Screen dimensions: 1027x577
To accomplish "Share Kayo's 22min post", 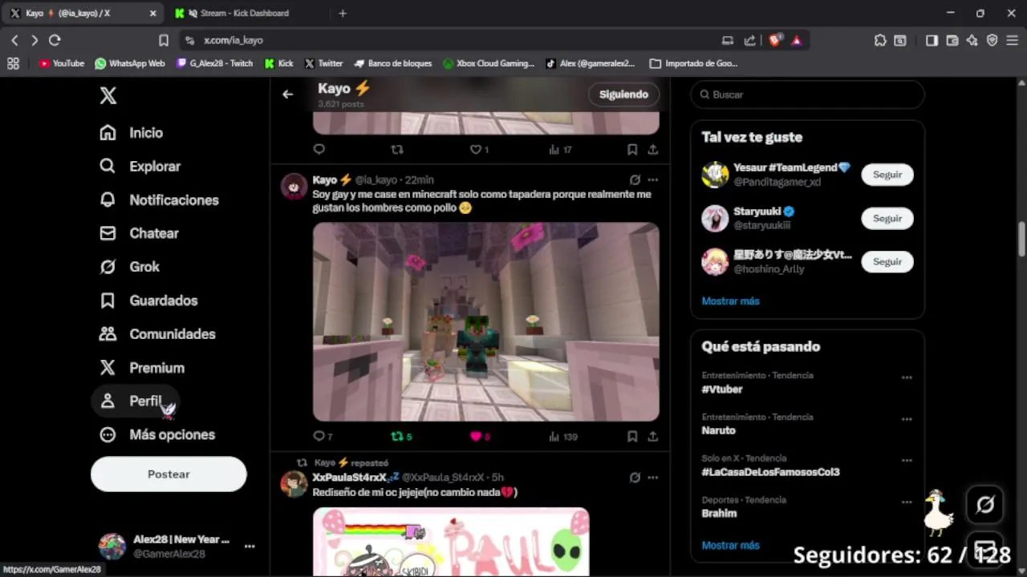I will point(653,437).
